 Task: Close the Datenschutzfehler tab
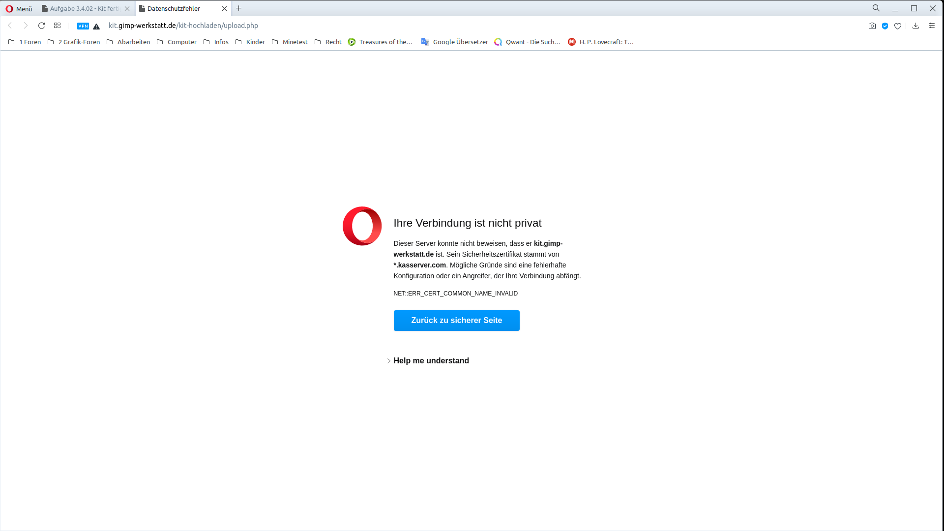(224, 9)
